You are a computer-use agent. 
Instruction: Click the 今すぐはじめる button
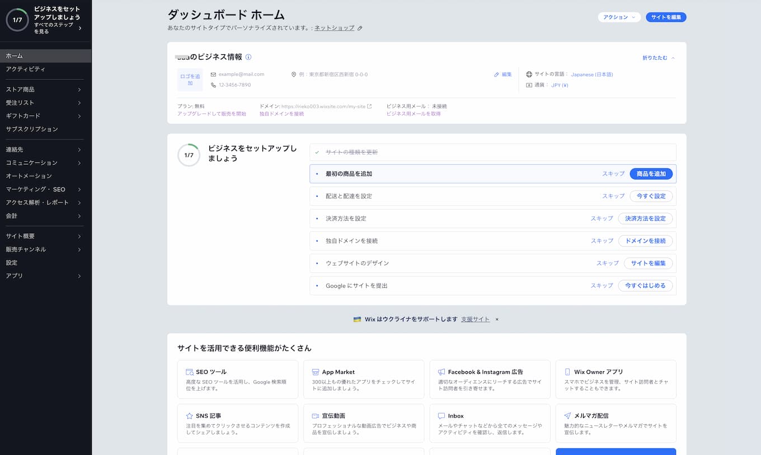(x=646, y=286)
